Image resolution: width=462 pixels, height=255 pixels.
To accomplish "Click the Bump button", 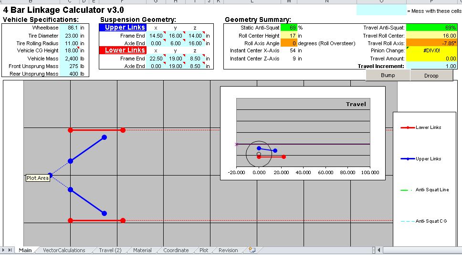I will (388, 75).
